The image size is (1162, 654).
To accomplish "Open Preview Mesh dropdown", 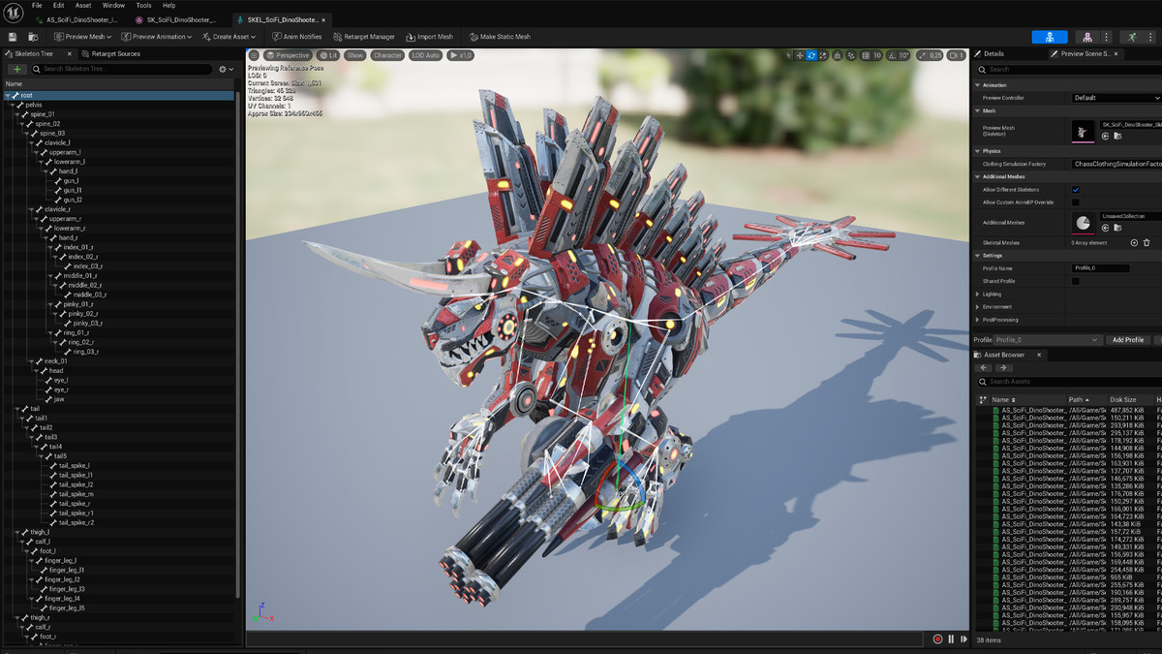I will click(81, 37).
